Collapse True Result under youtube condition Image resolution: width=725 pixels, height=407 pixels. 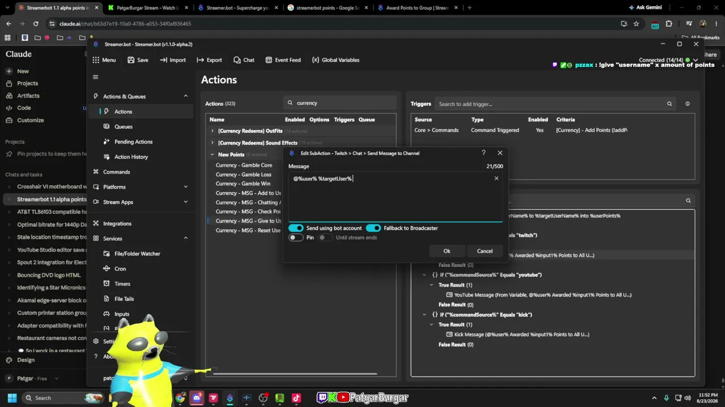point(432,285)
